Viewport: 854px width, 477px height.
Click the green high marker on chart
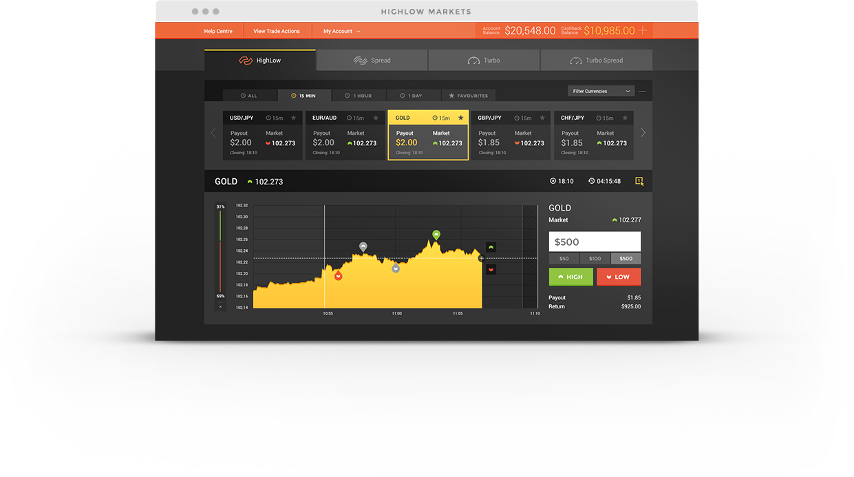pyautogui.click(x=436, y=235)
